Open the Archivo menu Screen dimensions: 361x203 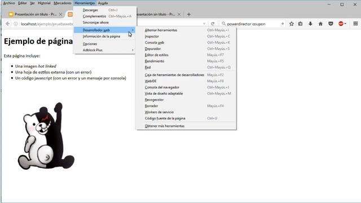(9, 3)
